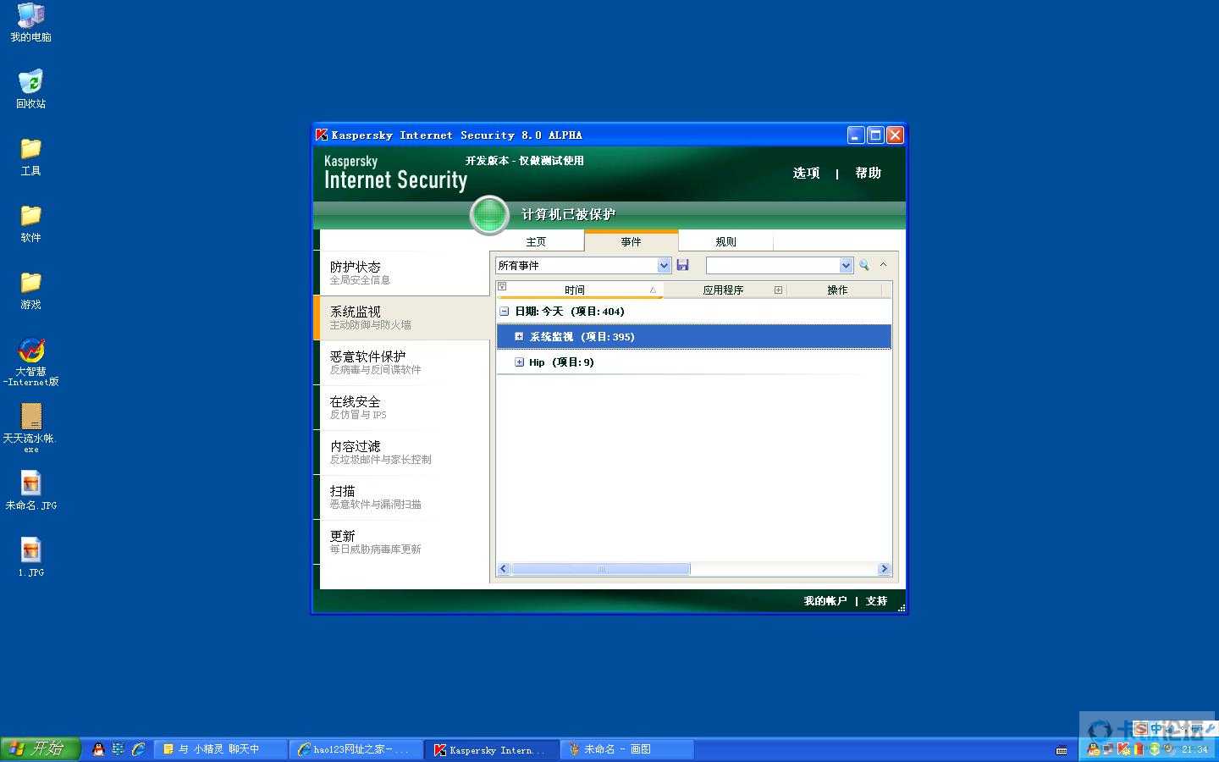Sort by 时间 column header
The height and width of the screenshot is (762, 1219).
click(575, 290)
